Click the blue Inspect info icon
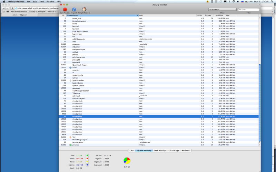The width and height of the screenshot is (276, 172). 74,10
